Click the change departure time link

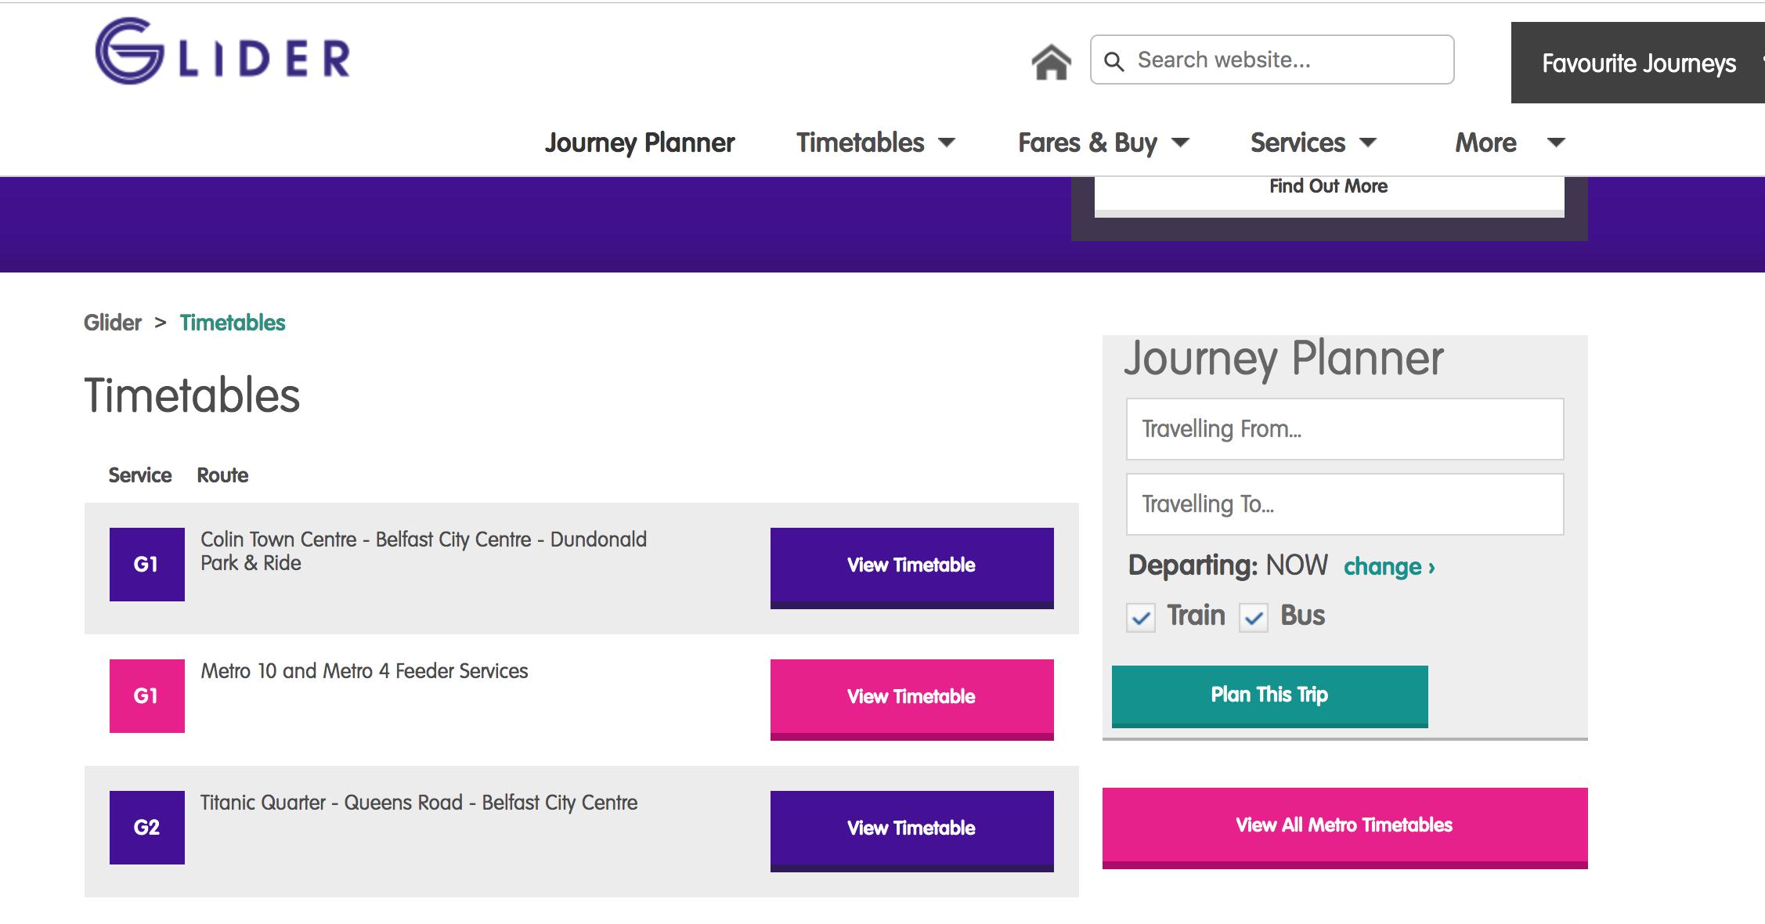[1388, 567]
